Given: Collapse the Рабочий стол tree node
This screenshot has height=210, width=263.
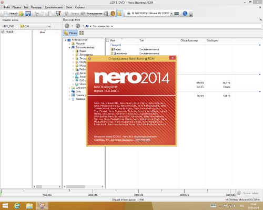Looking at the screenshot, I should click(x=66, y=40).
